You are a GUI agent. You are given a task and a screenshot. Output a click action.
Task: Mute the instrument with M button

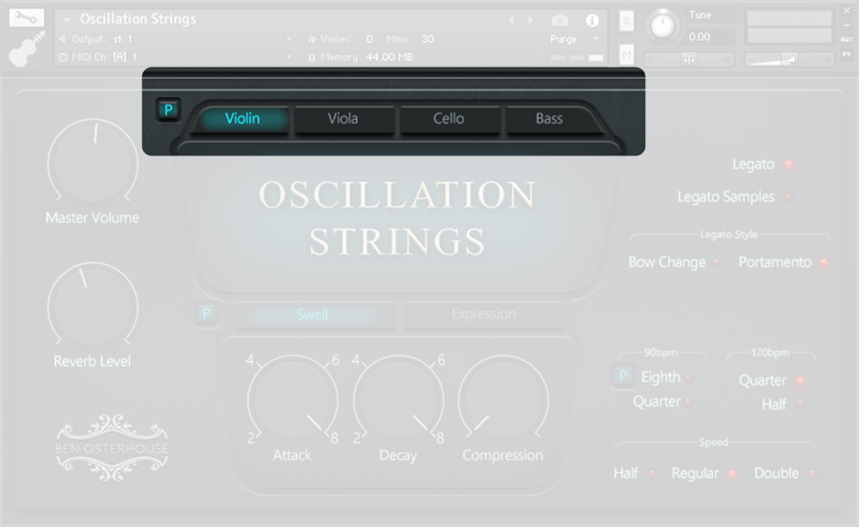(x=626, y=54)
